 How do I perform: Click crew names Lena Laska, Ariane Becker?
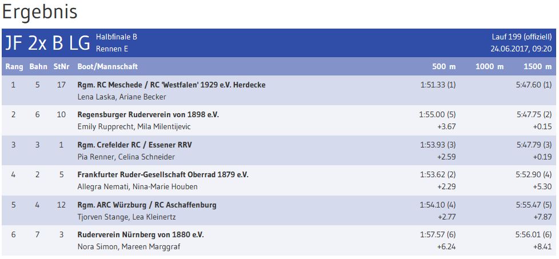122,97
